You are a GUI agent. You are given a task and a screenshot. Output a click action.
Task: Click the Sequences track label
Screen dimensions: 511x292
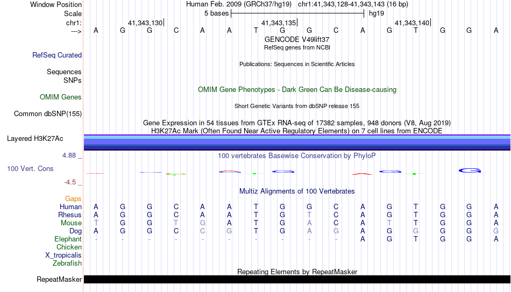[x=64, y=72]
